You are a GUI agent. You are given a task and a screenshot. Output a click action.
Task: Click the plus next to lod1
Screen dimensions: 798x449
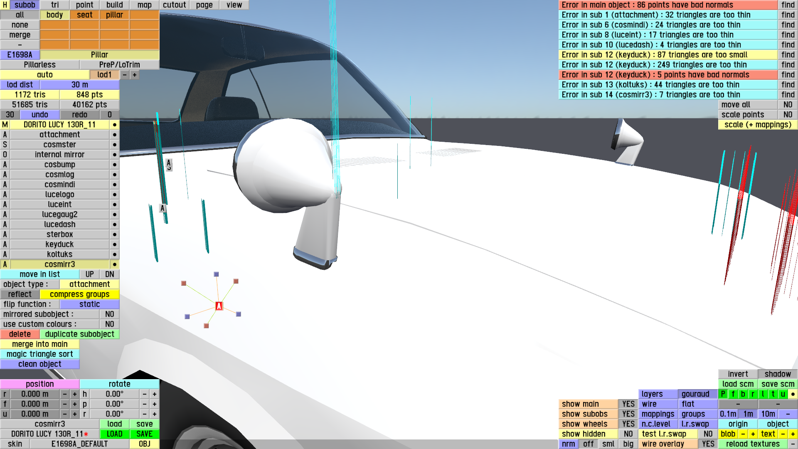(x=135, y=75)
